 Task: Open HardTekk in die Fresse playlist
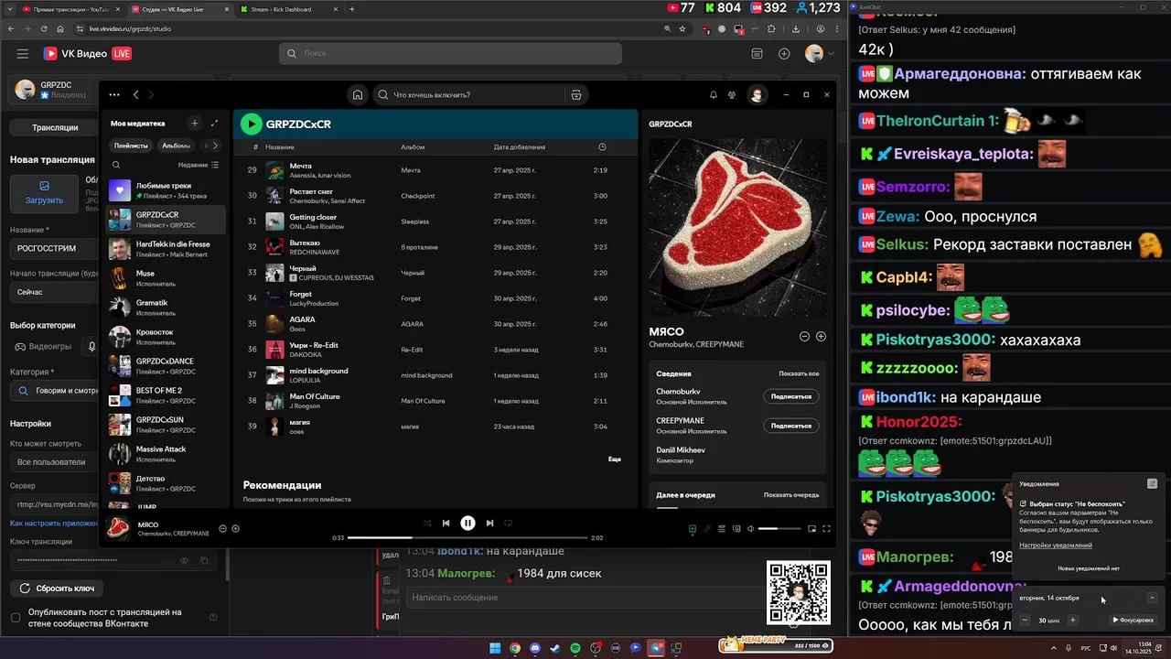click(x=165, y=249)
